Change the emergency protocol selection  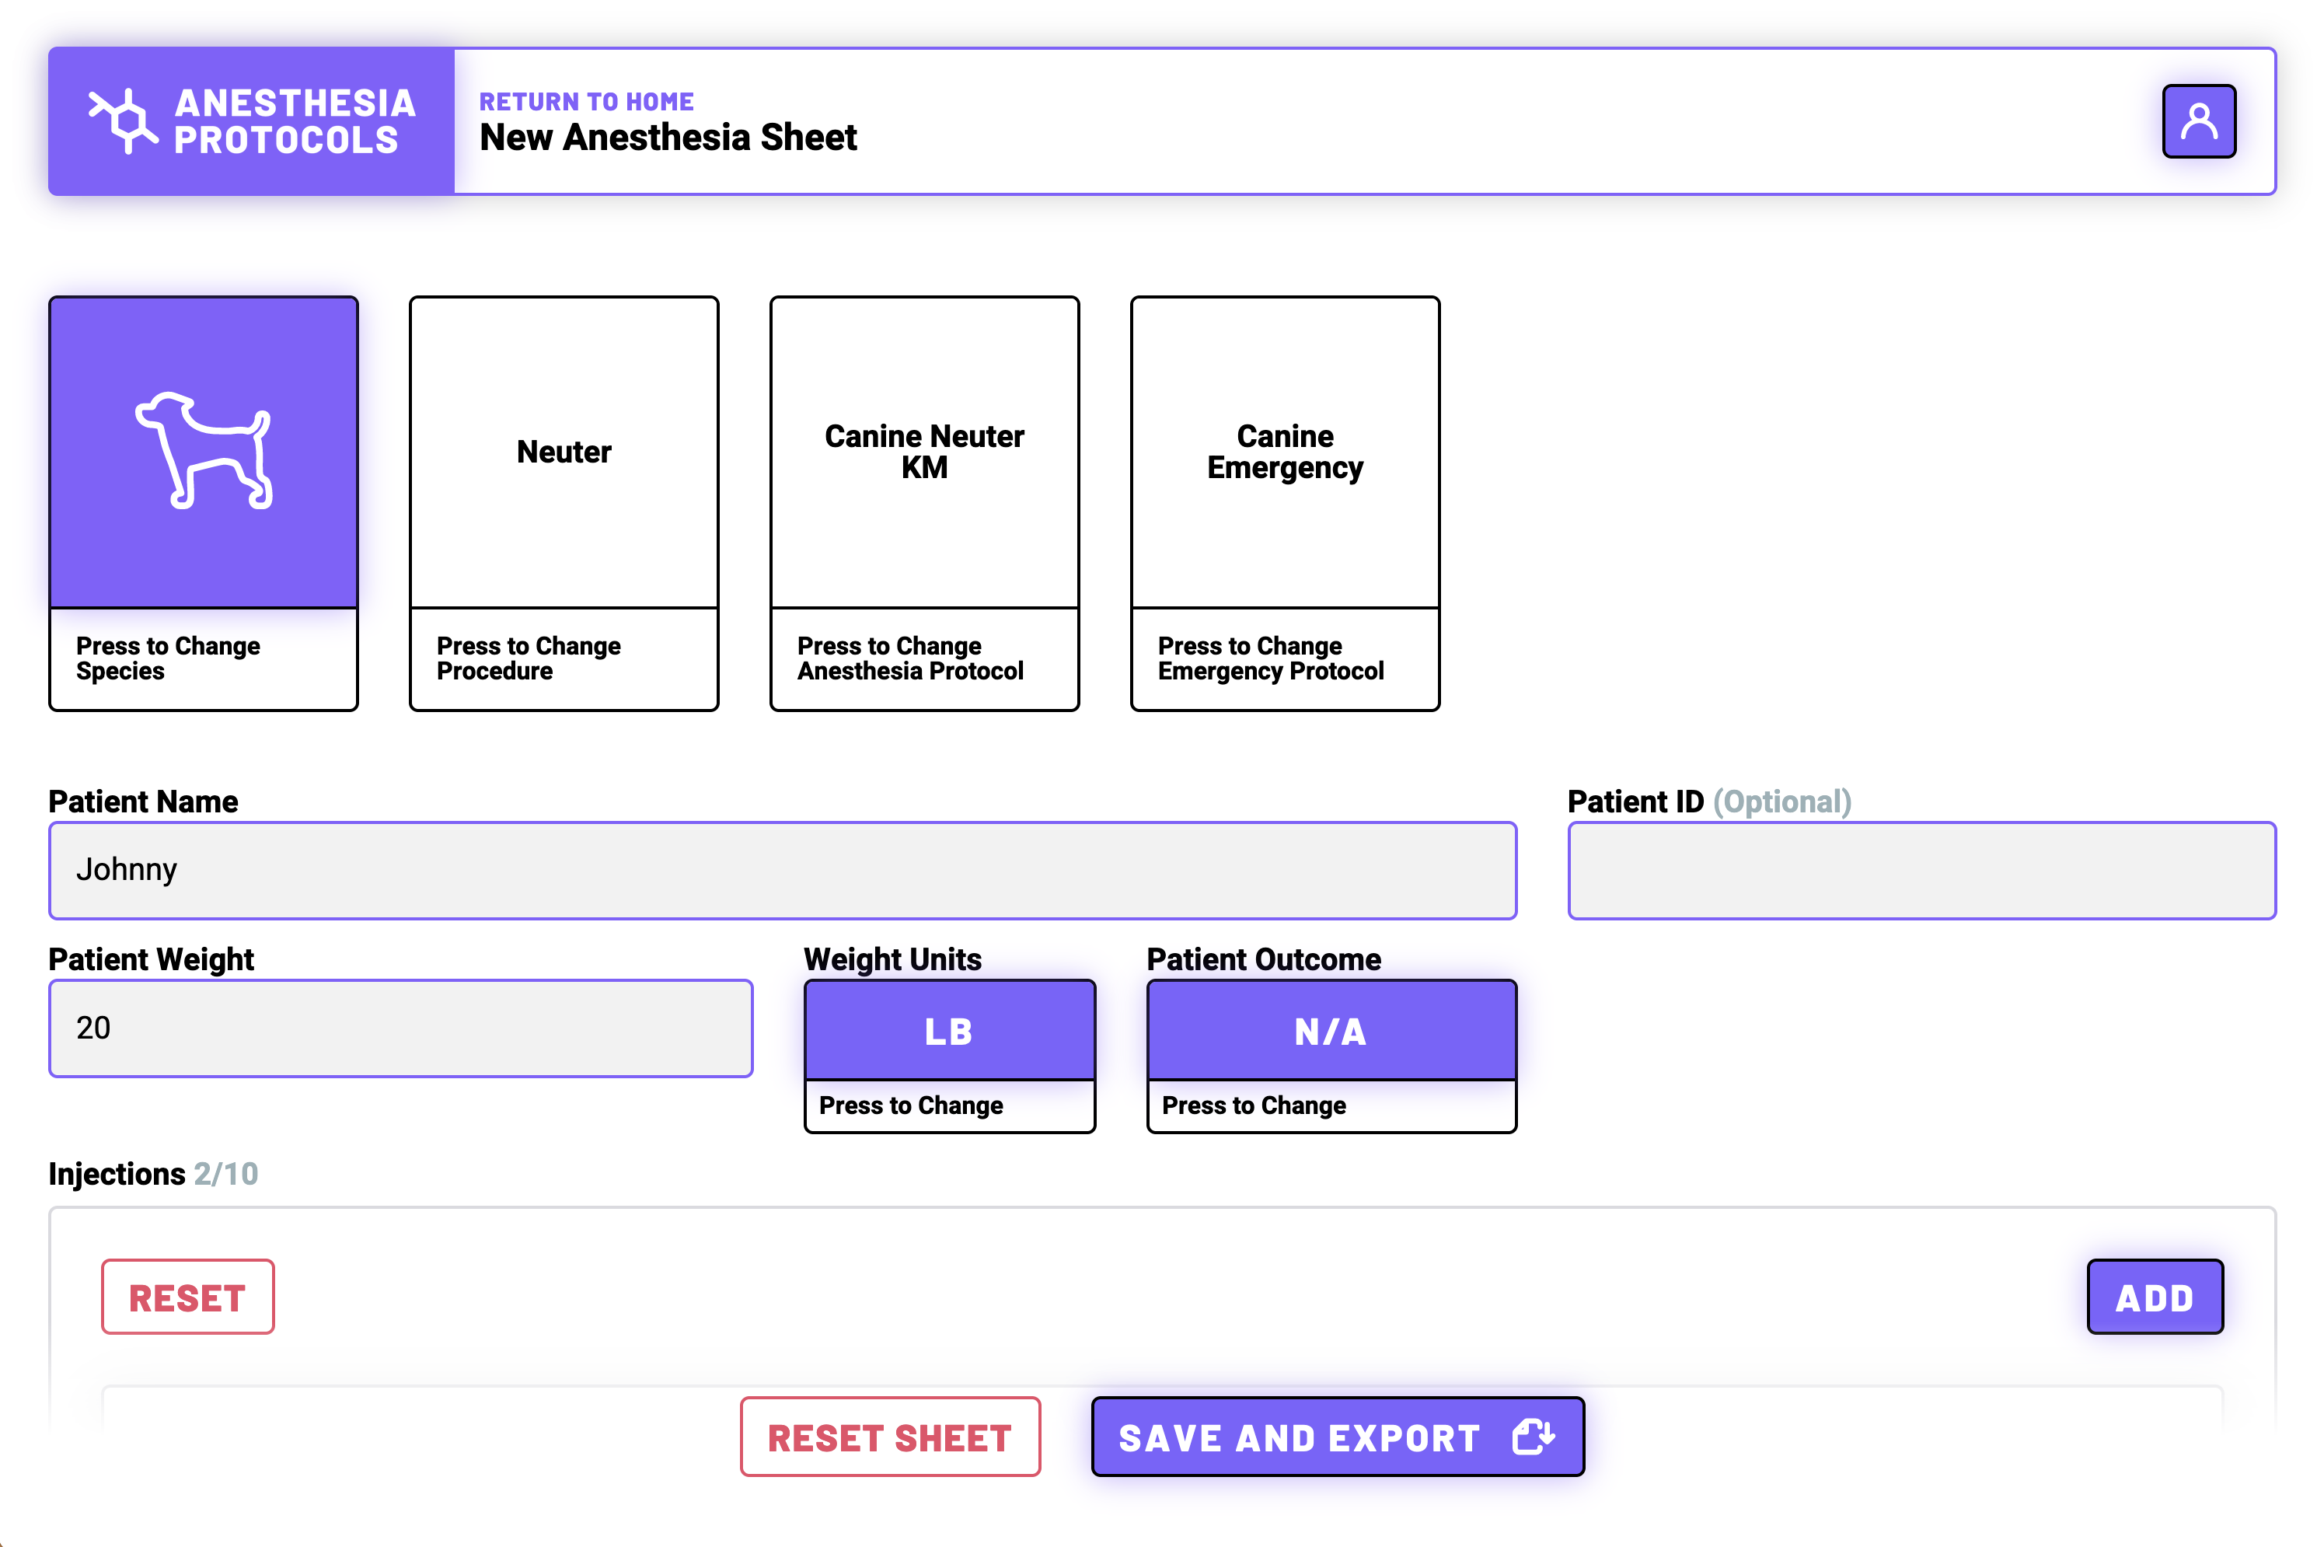(x=1284, y=658)
